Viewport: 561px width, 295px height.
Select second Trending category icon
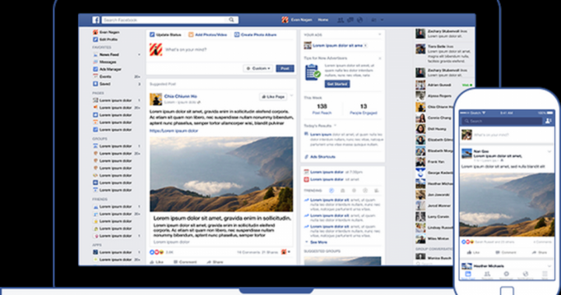pyautogui.click(x=342, y=190)
